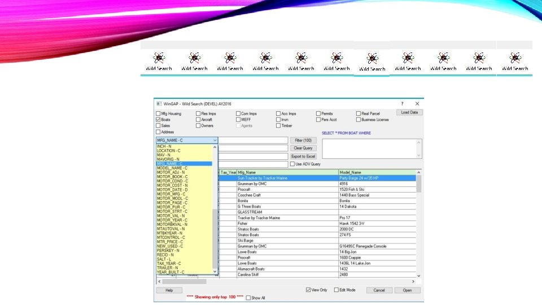
Task: Click the field list scroll-up arrow
Action: 215,147
